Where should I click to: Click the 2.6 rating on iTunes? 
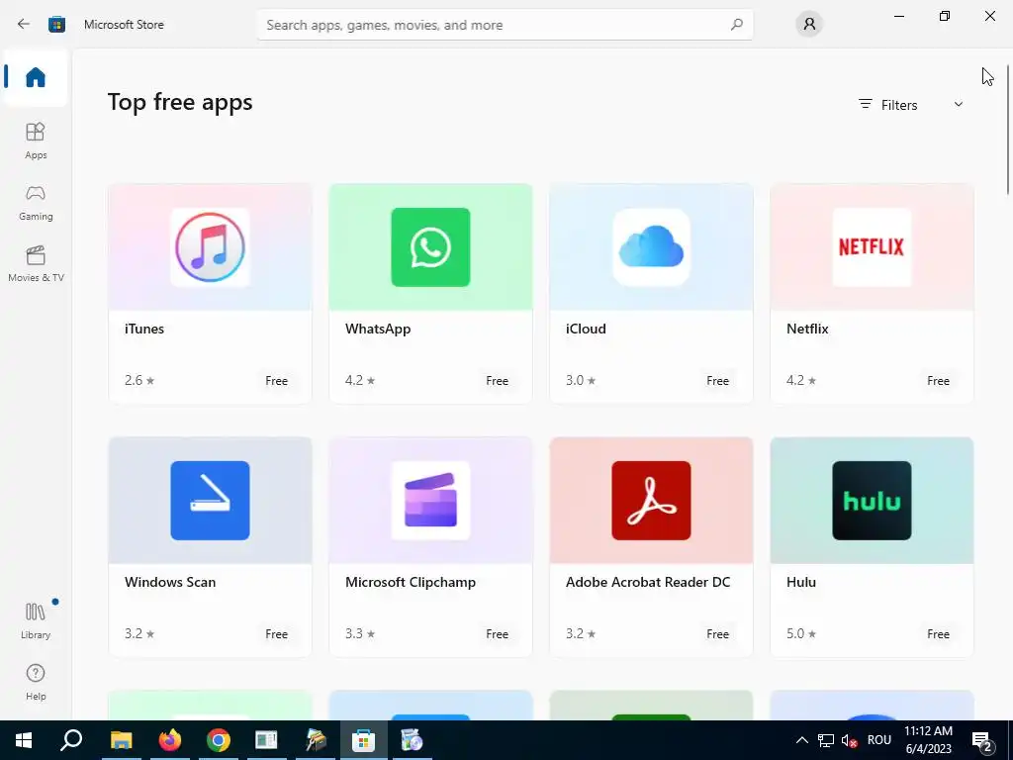[x=139, y=380]
